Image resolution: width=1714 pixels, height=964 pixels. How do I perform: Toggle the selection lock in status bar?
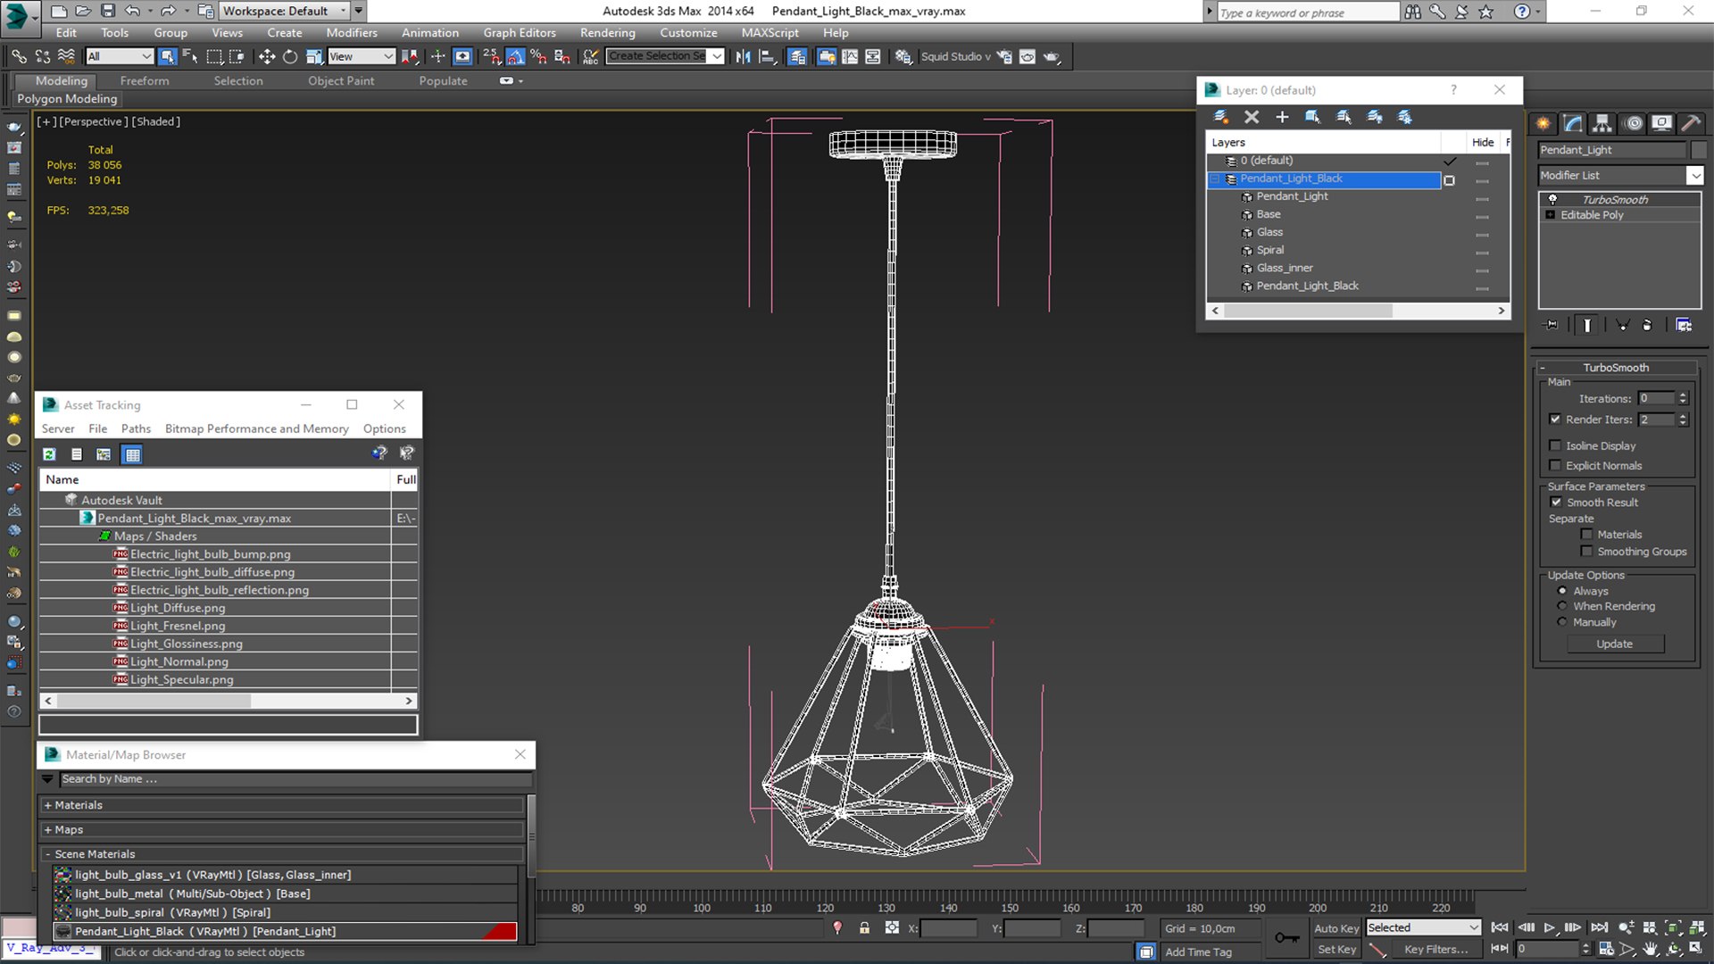click(x=864, y=928)
